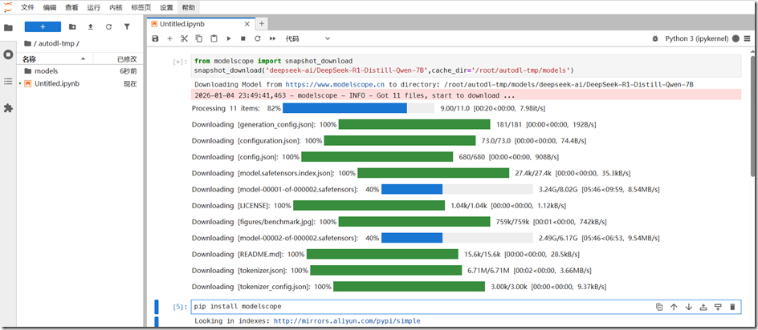Delete the pip install cell
This screenshot has width=758, height=330.
[x=732, y=307]
